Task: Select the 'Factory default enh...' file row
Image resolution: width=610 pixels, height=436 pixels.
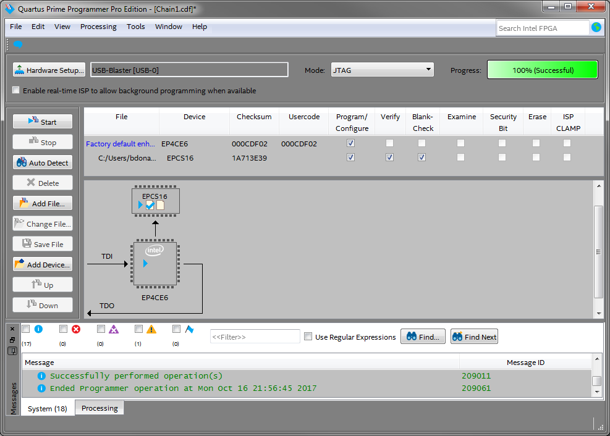Action: tap(344, 143)
